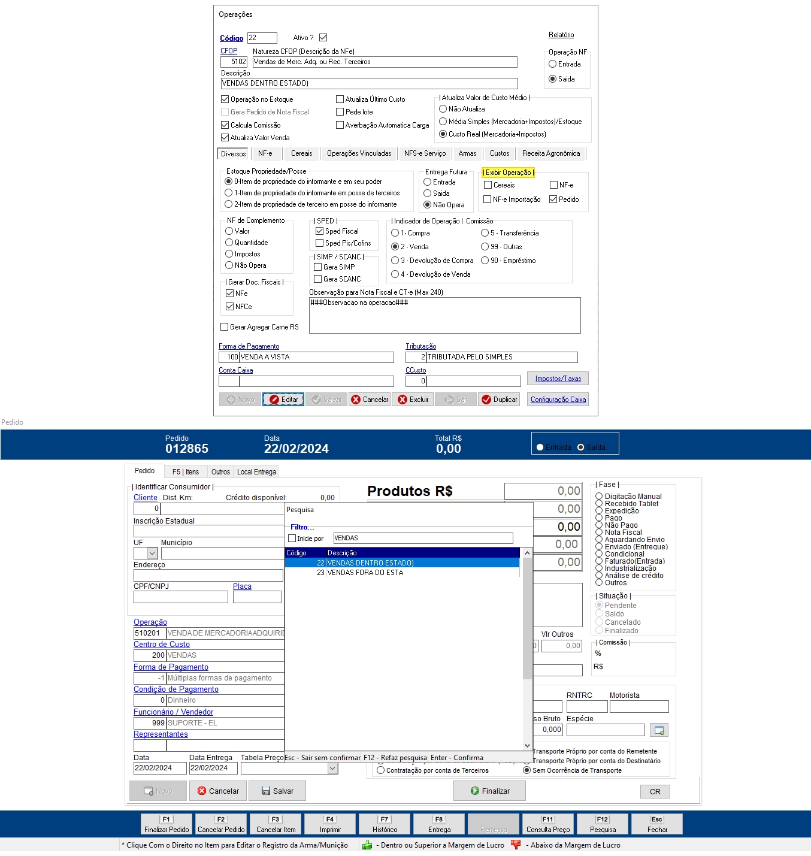Click the F8 Entrega toolbar button
The image size is (811, 856).
pyautogui.click(x=439, y=824)
